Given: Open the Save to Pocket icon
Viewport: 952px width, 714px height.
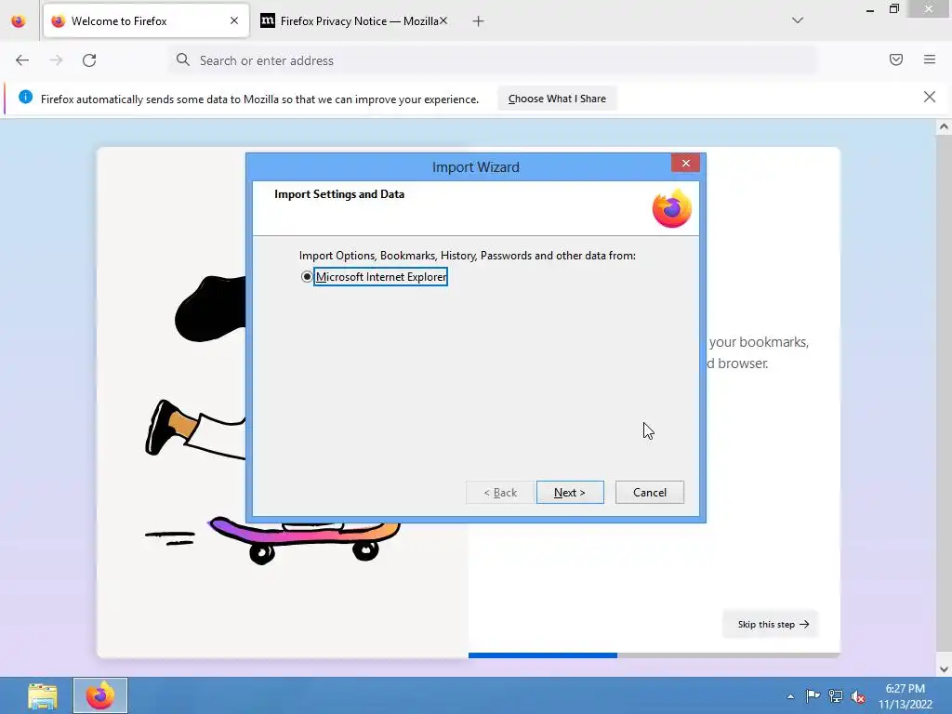Looking at the screenshot, I should pyautogui.click(x=895, y=59).
